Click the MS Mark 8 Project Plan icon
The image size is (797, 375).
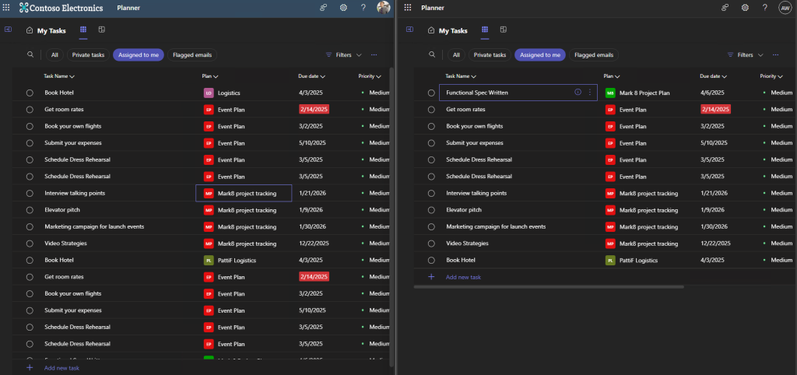coord(610,93)
